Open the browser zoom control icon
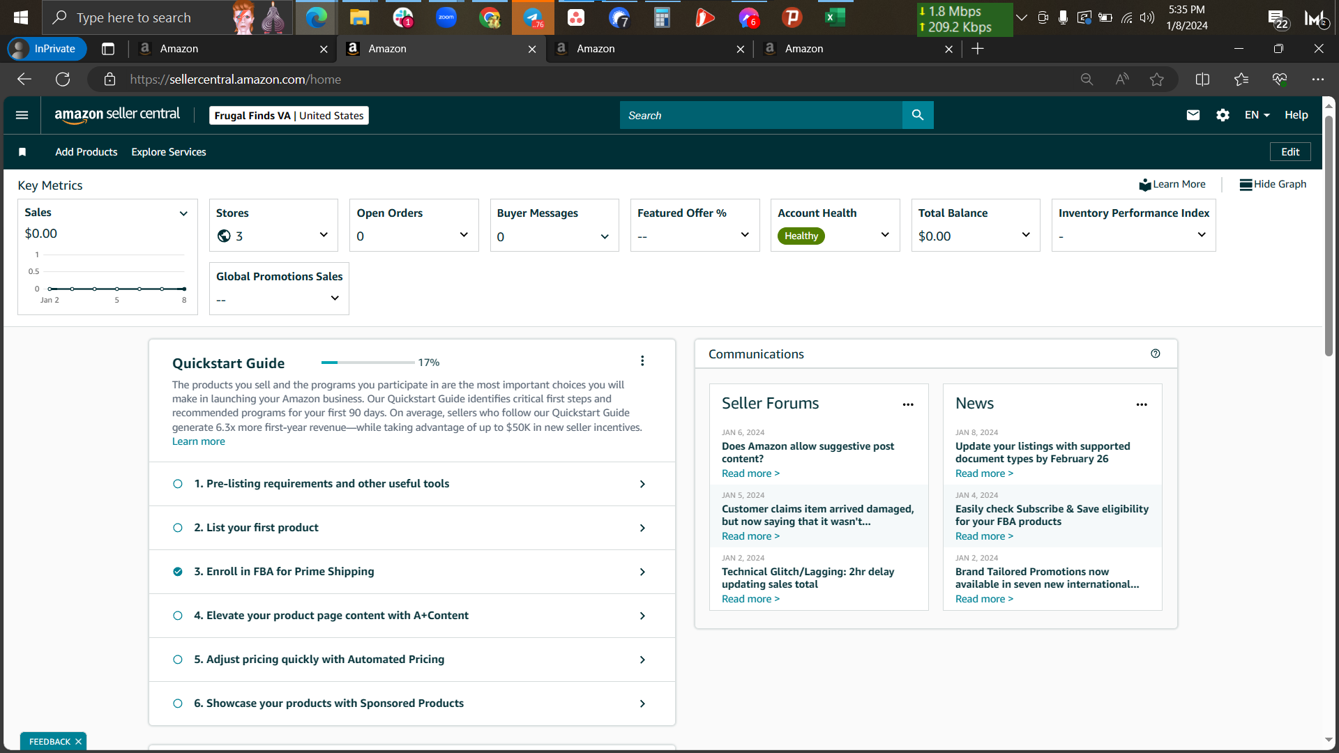The image size is (1339, 753). pyautogui.click(x=1087, y=79)
